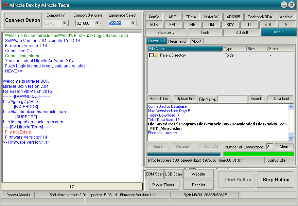Image resolution: width=298 pixels, height=206 pixels.
Task: Open the Website button
Action: coord(198,174)
